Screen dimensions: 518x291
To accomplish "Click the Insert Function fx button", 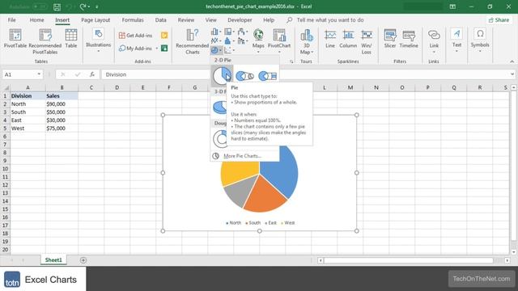I will coord(92,74).
